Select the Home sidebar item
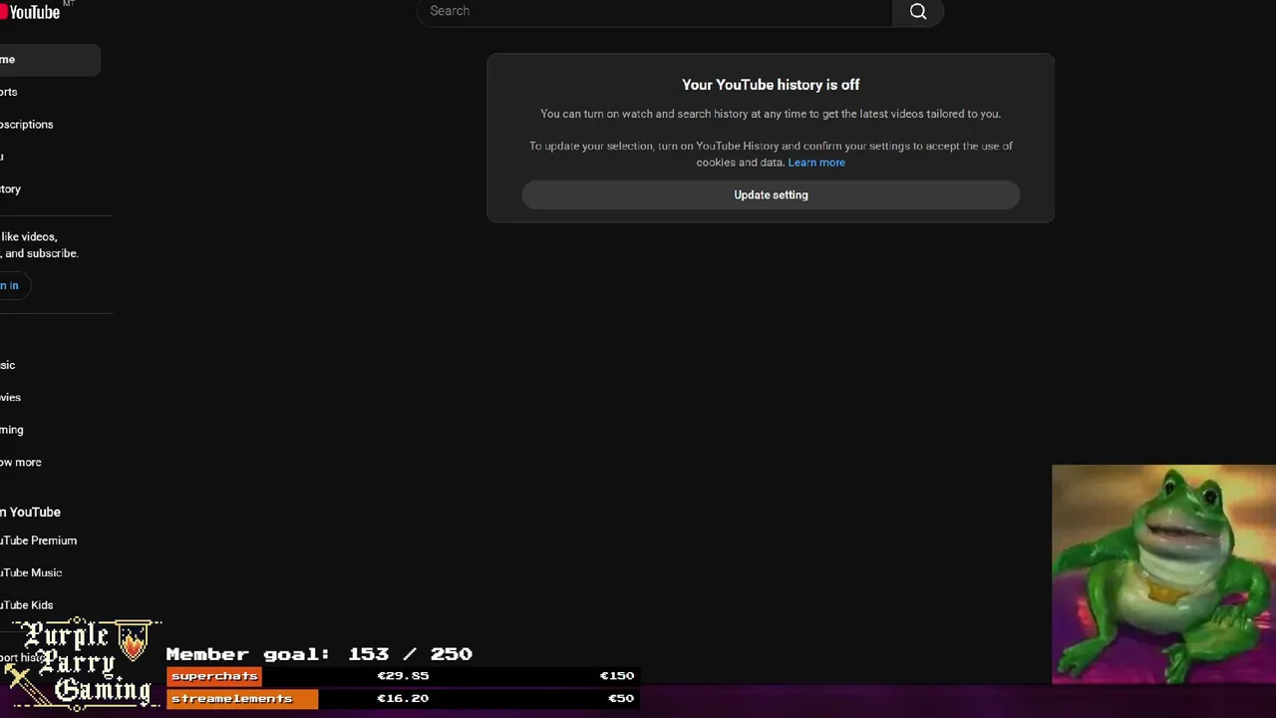 coord(48,60)
